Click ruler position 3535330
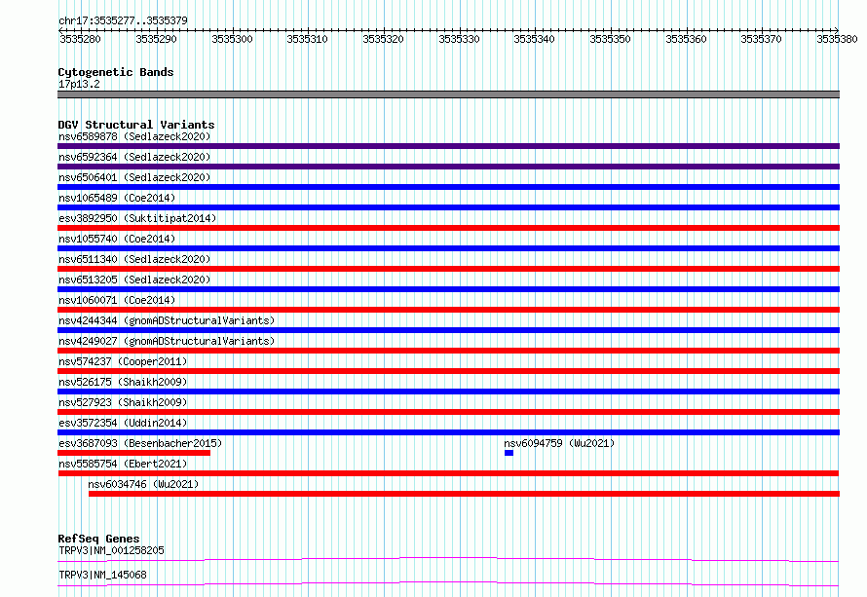The height and width of the screenshot is (597, 867). coord(459,39)
